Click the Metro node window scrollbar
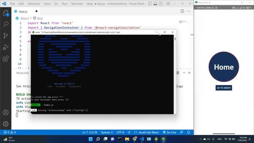The height and width of the screenshot is (143, 254). 175,39
